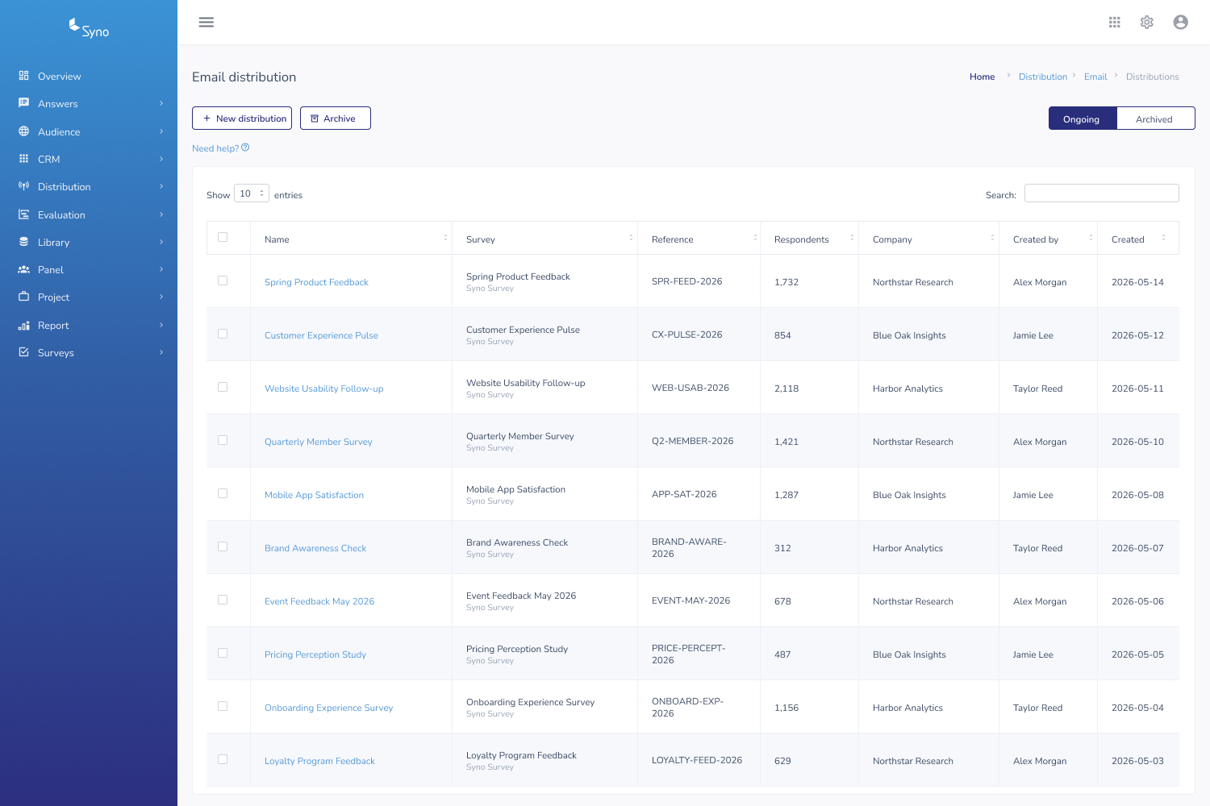Expand the Surveys menu chevron
Viewport: 1210px width, 806px height.
161,352
